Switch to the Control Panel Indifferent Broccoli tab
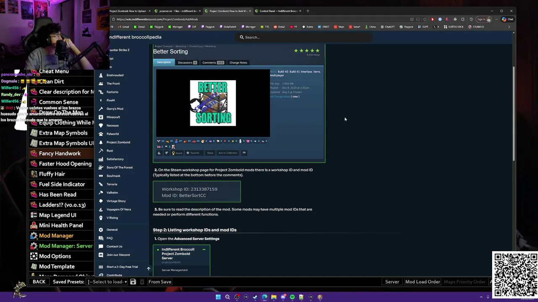This screenshot has height=302, width=538. pos(278,11)
